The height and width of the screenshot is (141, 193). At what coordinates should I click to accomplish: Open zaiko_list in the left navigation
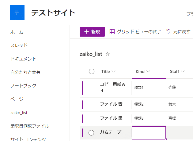[x=19, y=113]
